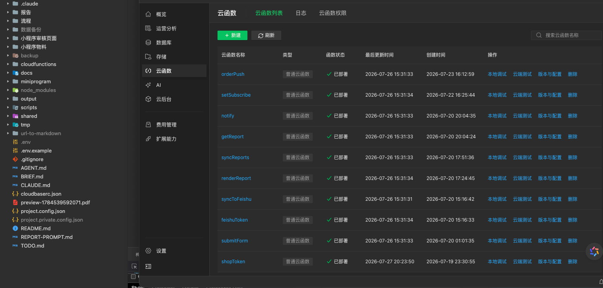Open the orderPush cloud function

pos(233,74)
